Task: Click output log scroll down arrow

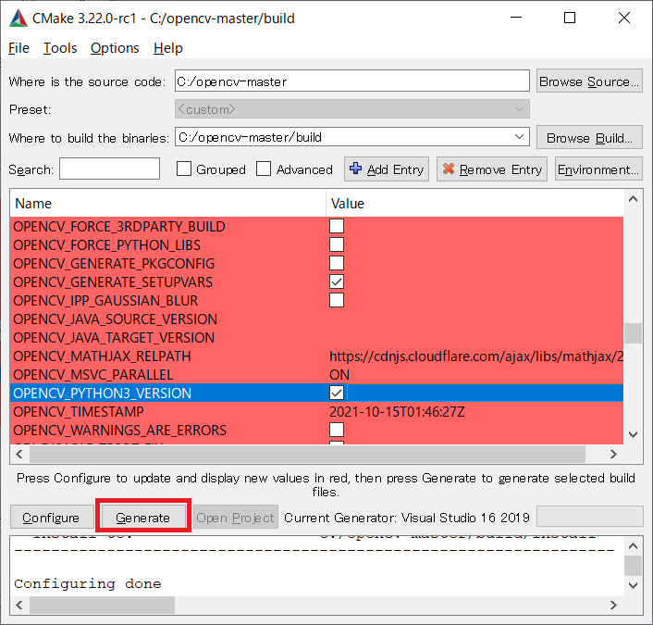Action: pyautogui.click(x=633, y=585)
